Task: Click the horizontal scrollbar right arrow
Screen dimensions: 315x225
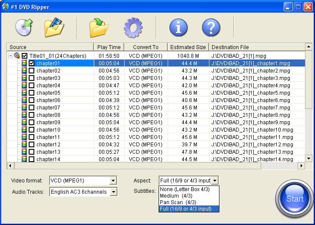Action: tap(301, 166)
